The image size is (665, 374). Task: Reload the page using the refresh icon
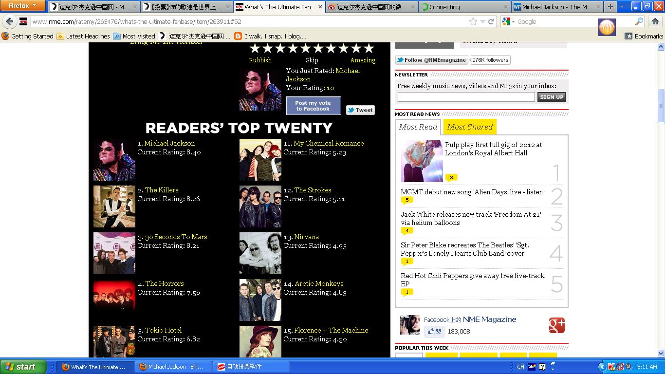[491, 21]
